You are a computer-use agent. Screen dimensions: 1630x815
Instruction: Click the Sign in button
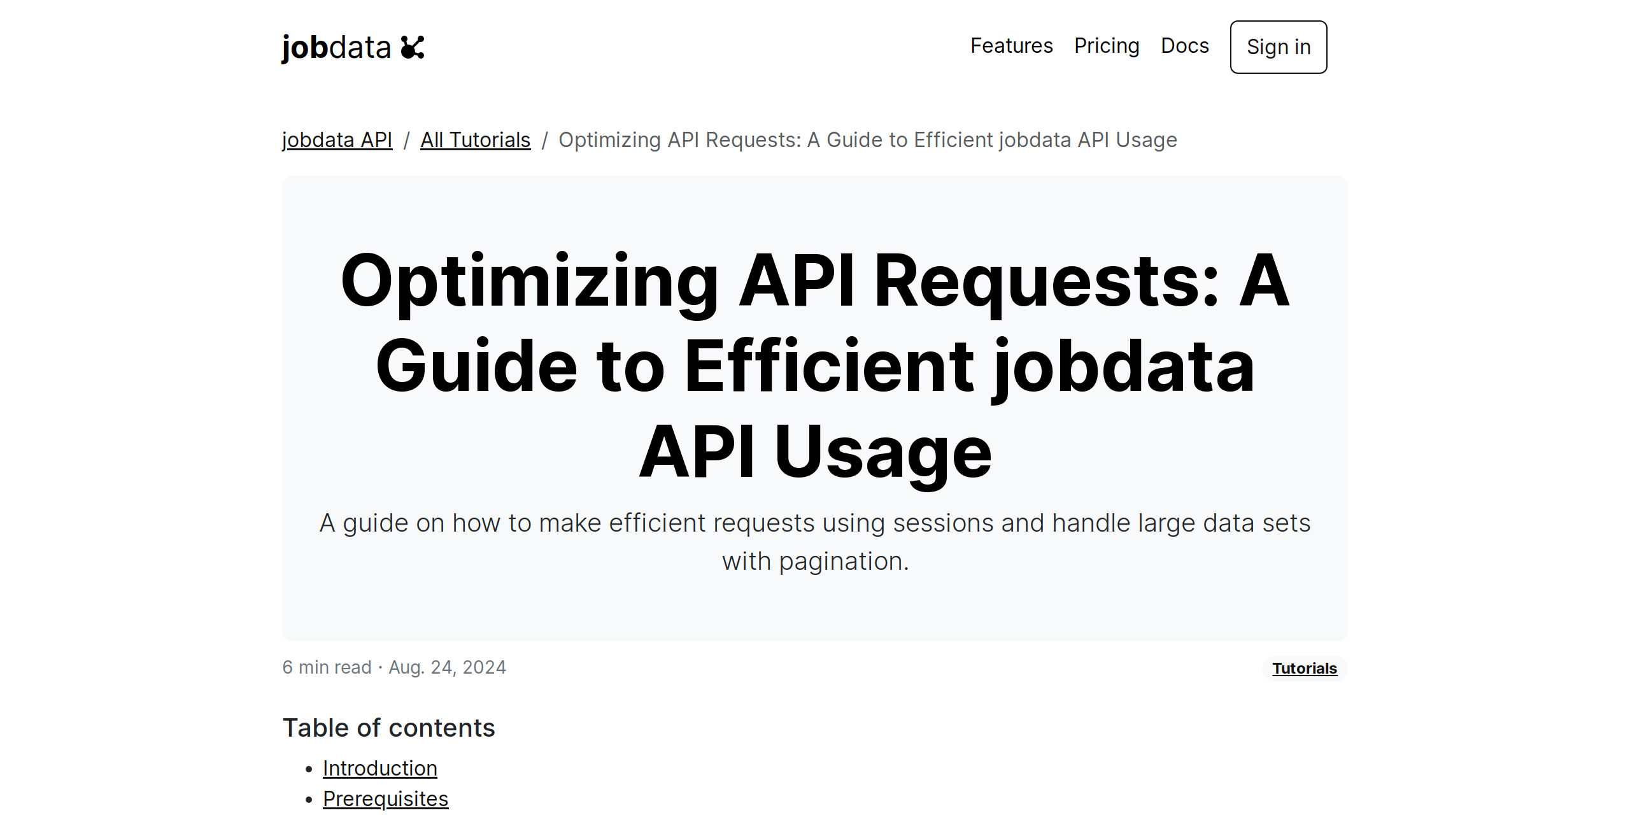click(x=1278, y=47)
